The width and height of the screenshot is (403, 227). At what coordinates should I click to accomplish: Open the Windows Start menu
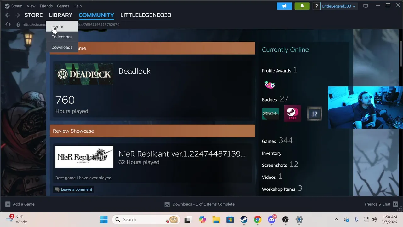(104, 219)
